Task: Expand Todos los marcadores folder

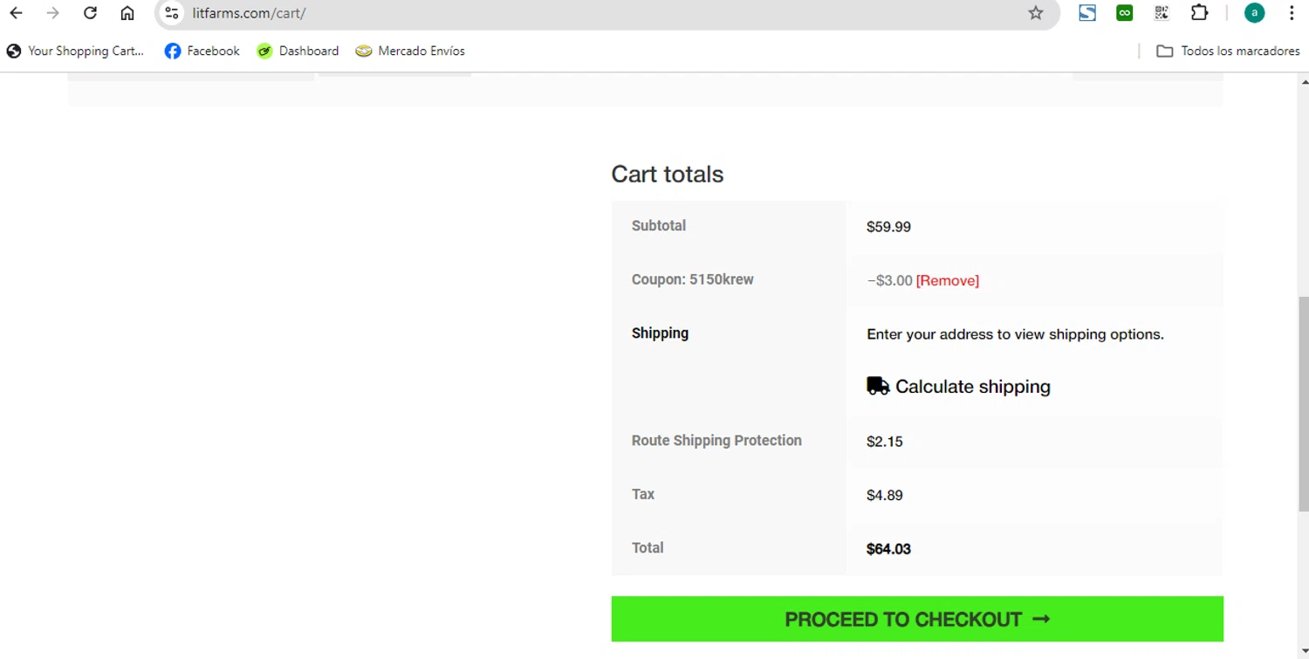Action: click(1228, 51)
